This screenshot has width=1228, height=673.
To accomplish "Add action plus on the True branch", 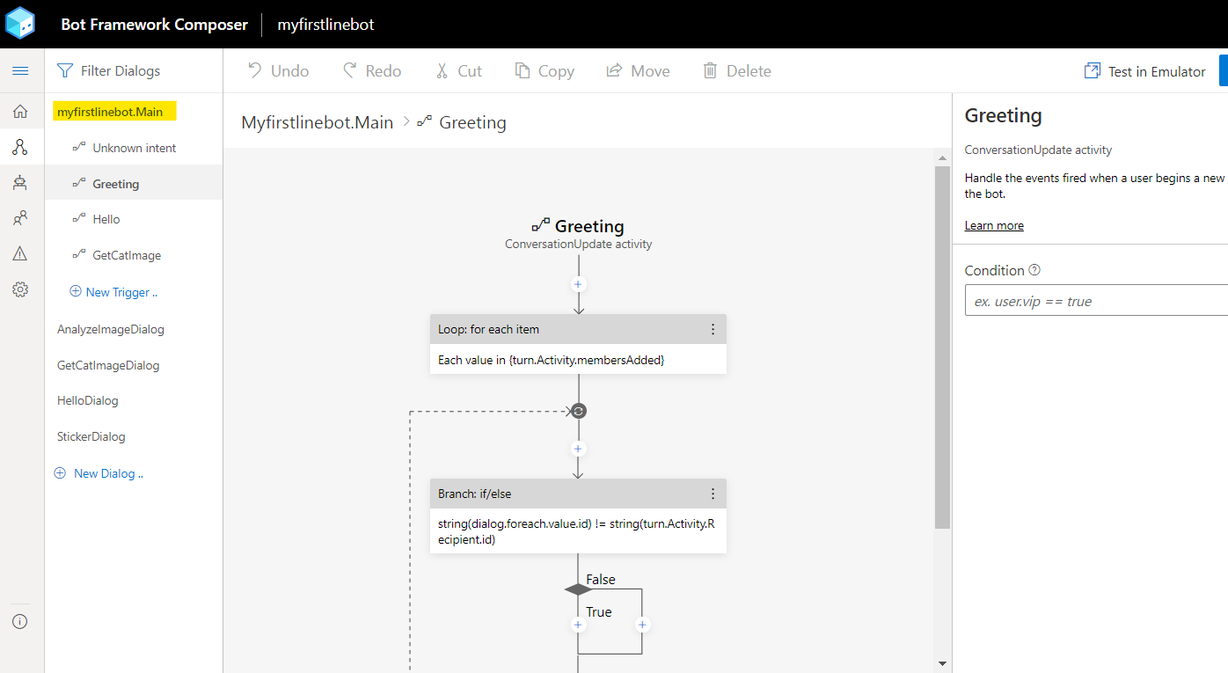I will coord(578,625).
